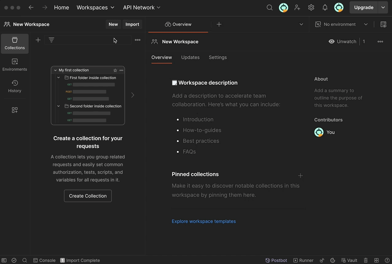Open the No environment selector
The image size is (392, 264).
(x=341, y=24)
